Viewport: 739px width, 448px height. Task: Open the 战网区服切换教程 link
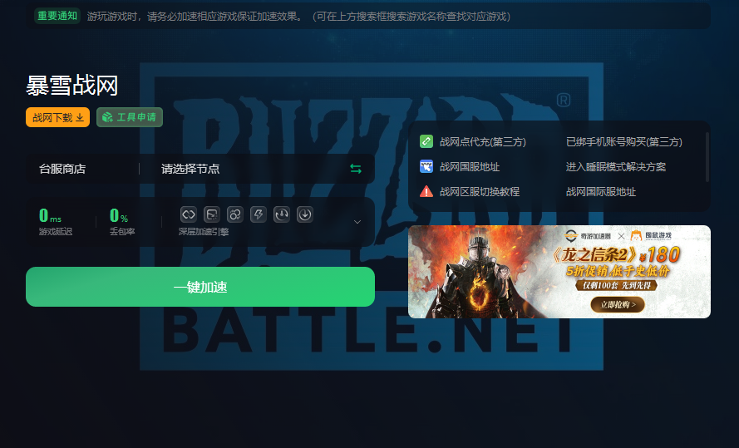click(x=479, y=191)
